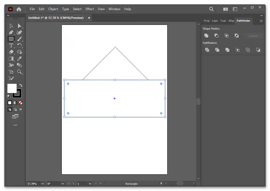
Task: Open the Effect menu
Action: point(89,9)
